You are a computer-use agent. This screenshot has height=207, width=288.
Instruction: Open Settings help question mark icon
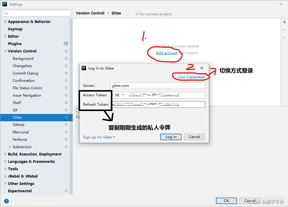(6, 201)
